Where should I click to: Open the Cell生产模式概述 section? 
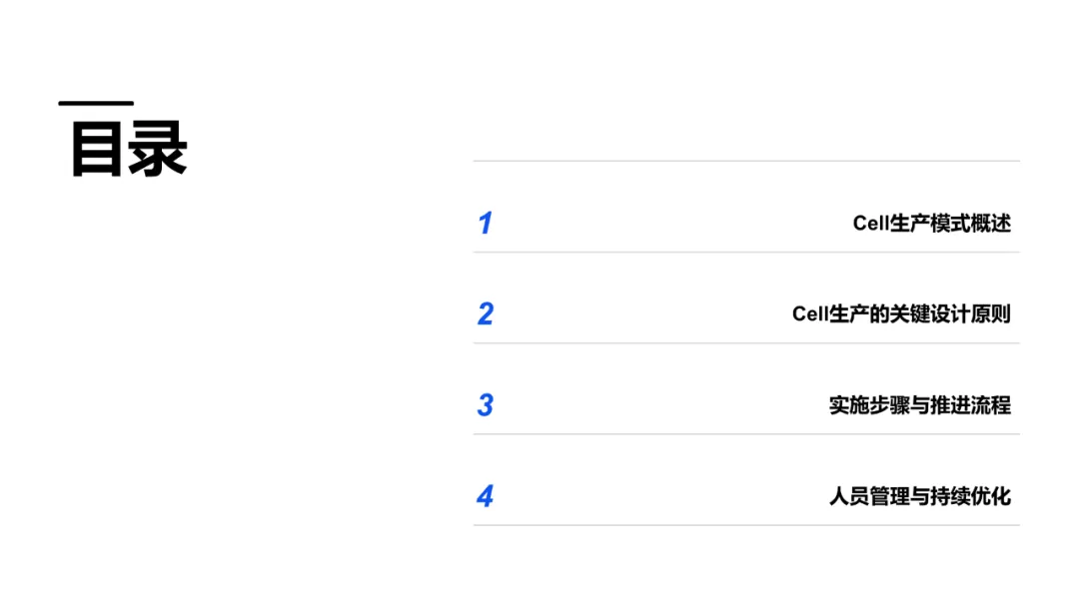coord(931,223)
